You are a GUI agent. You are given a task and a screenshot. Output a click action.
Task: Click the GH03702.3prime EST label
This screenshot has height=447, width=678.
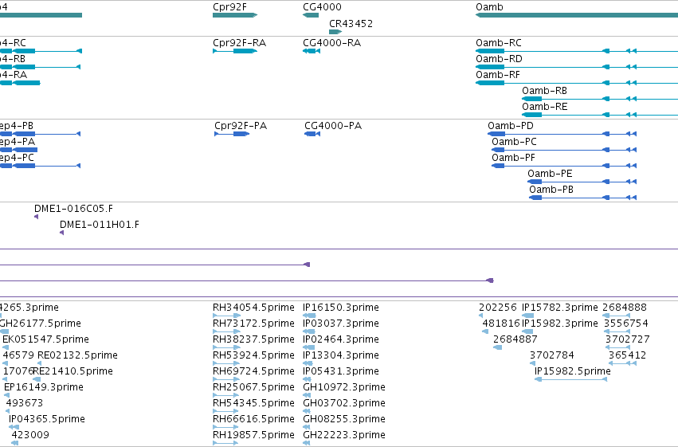point(343,403)
